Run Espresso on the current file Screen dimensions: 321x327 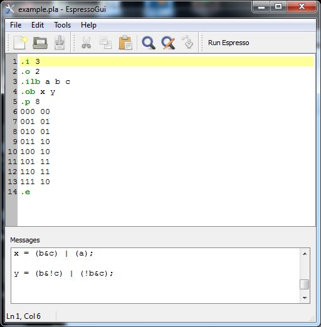coord(228,43)
